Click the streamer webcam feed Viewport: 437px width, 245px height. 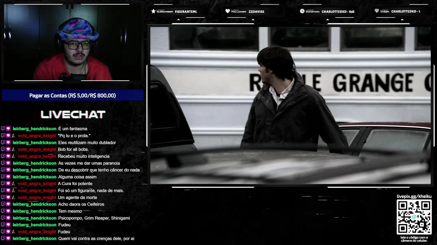click(x=72, y=43)
